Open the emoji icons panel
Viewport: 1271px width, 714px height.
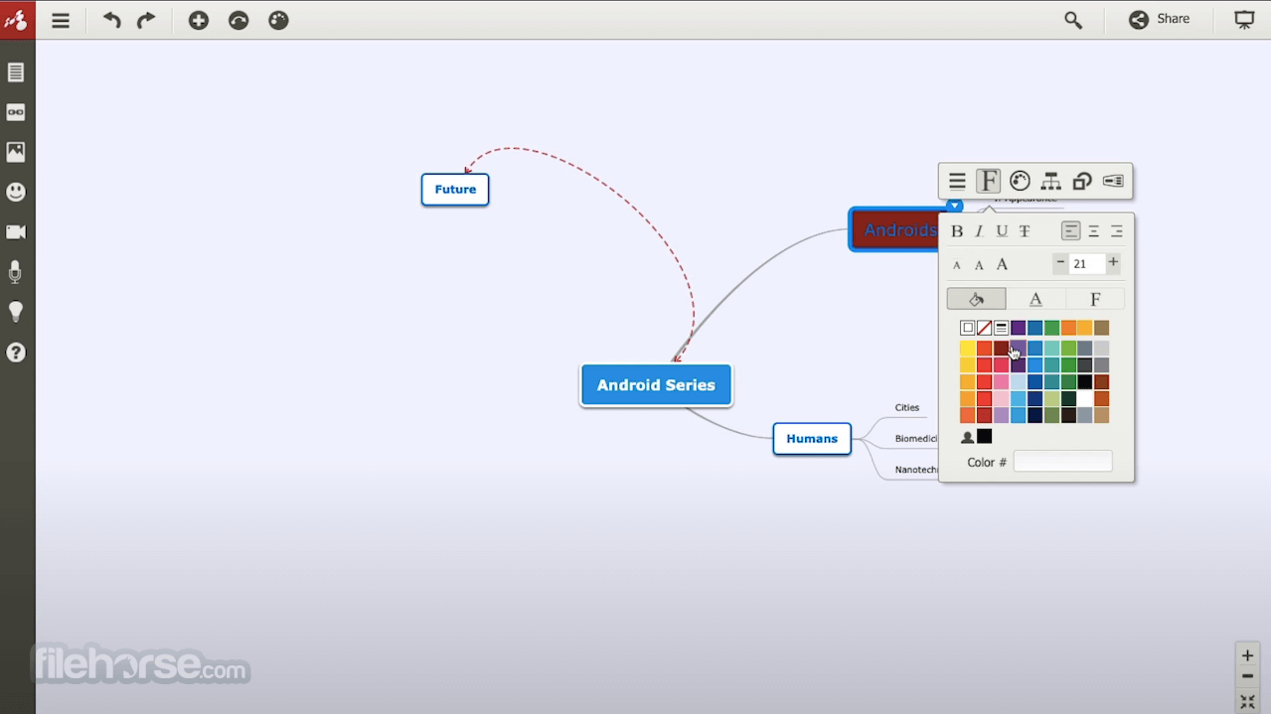pyautogui.click(x=16, y=192)
